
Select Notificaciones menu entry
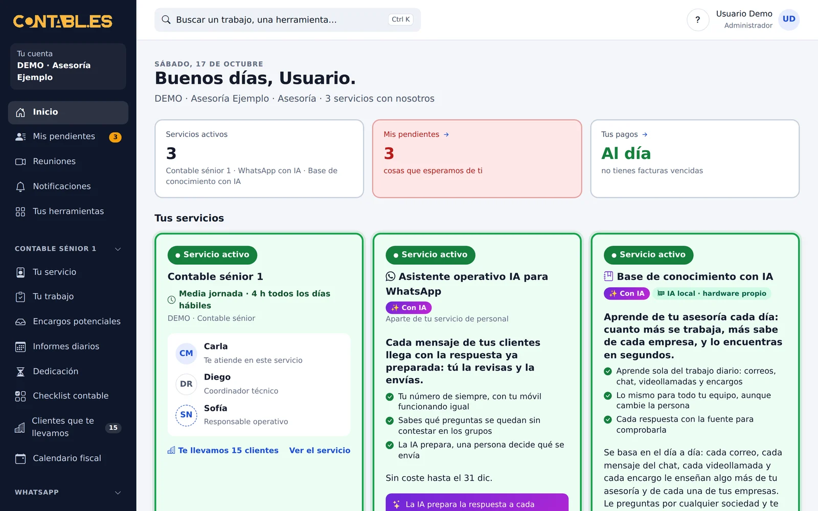68,187
